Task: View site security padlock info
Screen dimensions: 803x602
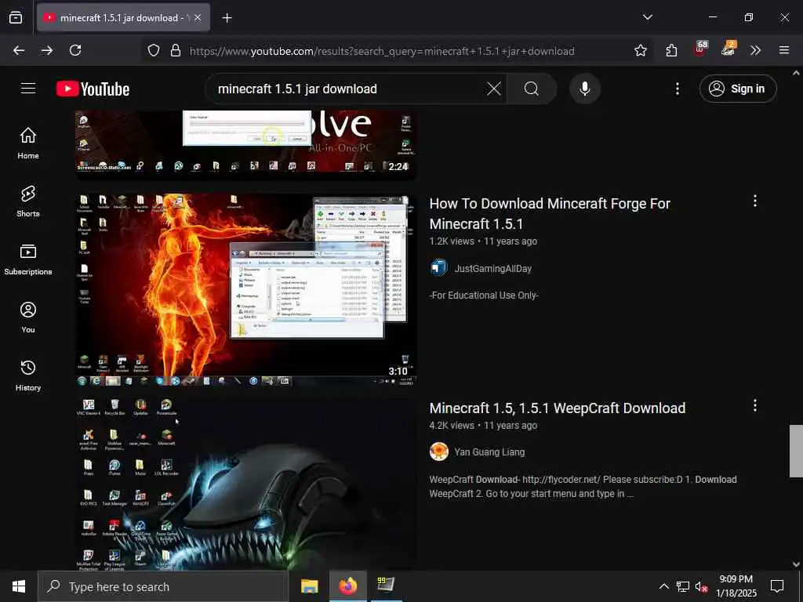Action: 176,50
